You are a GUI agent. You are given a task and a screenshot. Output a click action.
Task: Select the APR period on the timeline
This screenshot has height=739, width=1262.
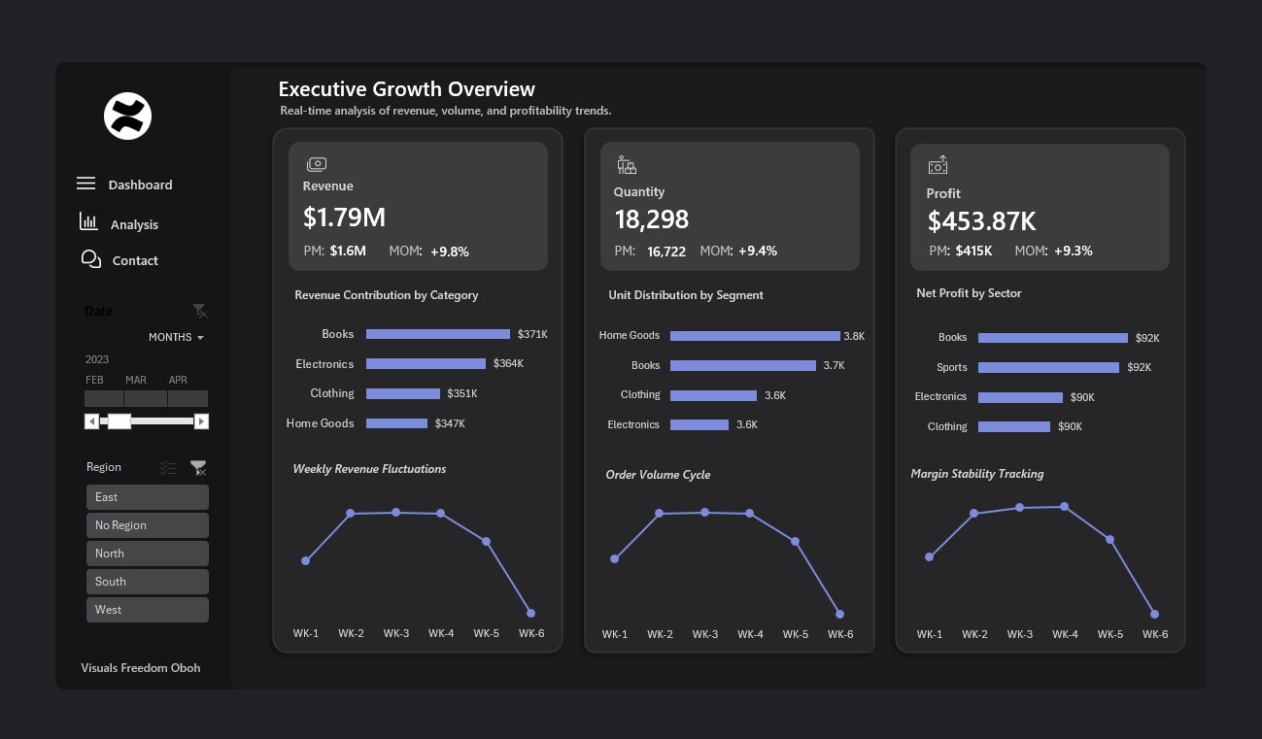click(x=188, y=398)
